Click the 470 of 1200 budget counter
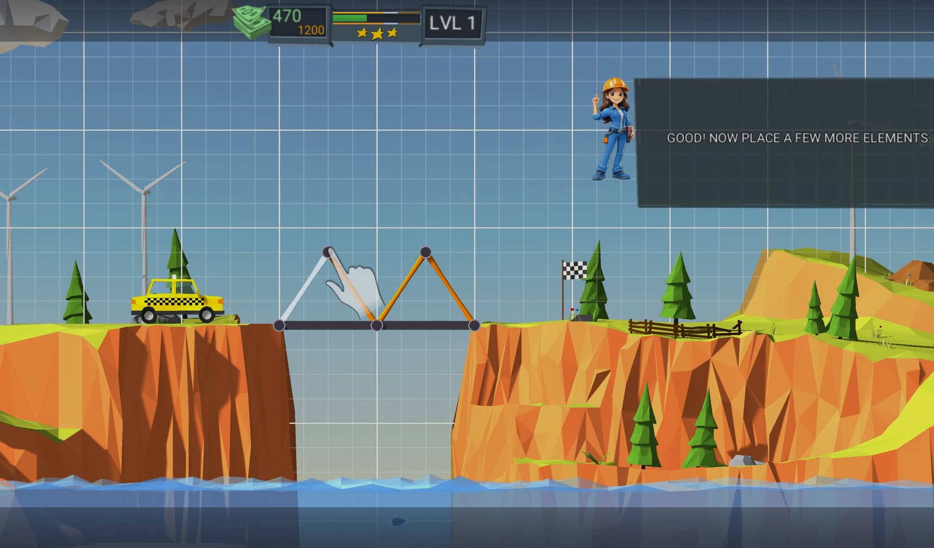 coord(299,23)
